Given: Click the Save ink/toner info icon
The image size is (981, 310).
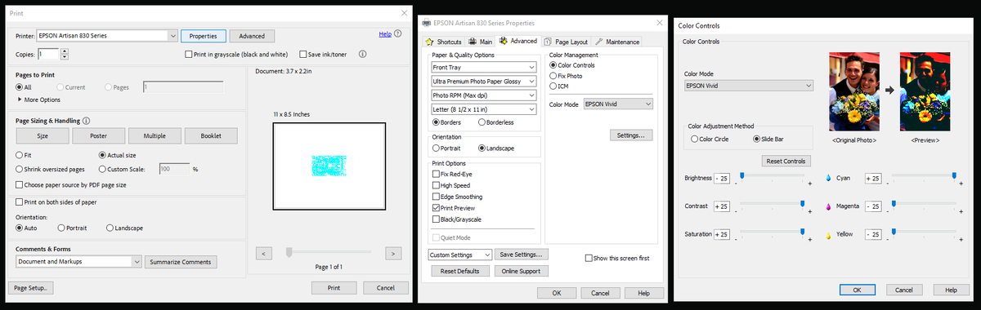Looking at the screenshot, I should pyautogui.click(x=362, y=54).
